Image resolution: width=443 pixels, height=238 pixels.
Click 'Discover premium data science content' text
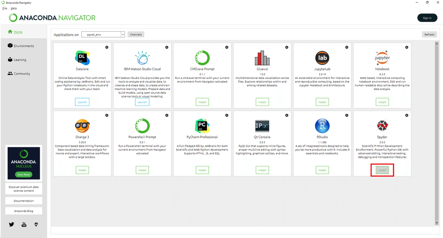pyautogui.click(x=24, y=189)
